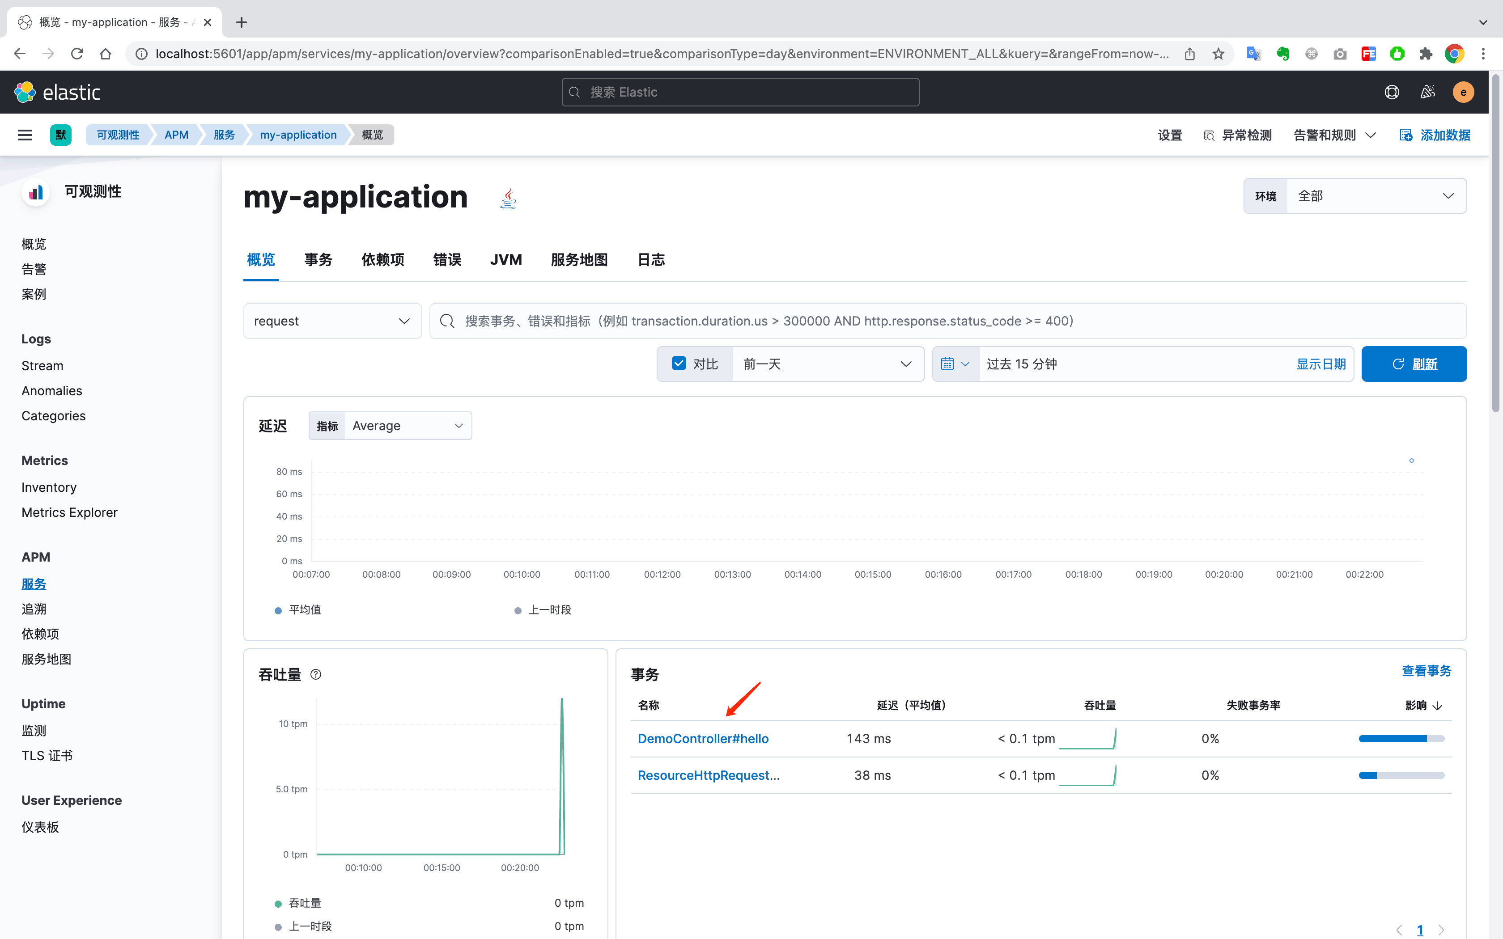Expand the alerts and rules menu

pyautogui.click(x=1335, y=135)
